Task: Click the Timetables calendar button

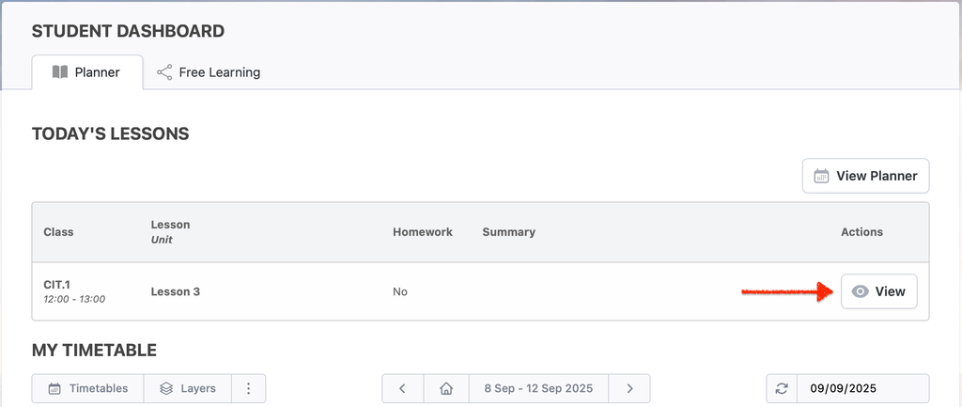Action: click(x=87, y=388)
